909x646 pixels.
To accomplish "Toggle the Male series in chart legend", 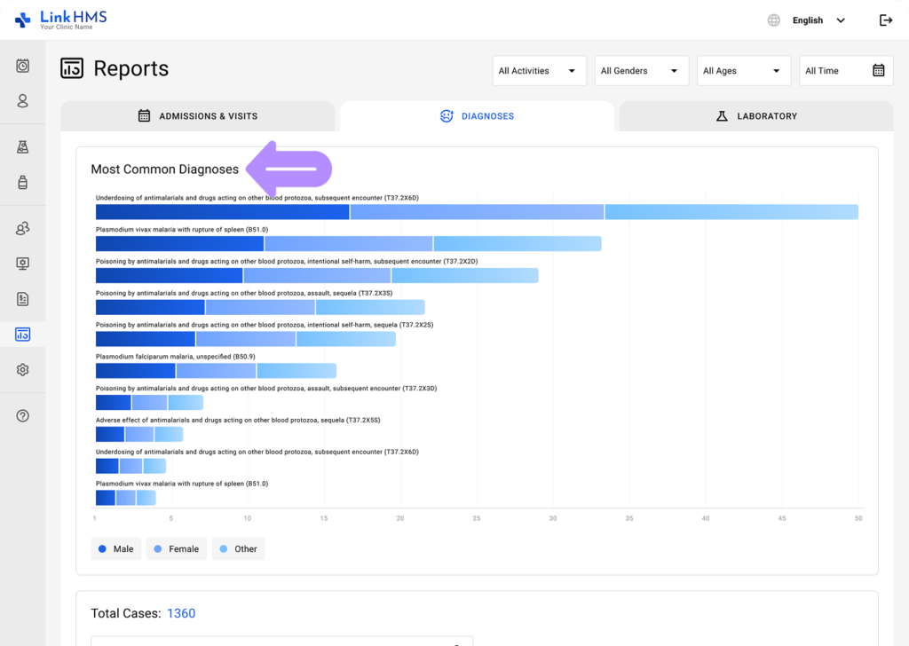I will 115,548.
